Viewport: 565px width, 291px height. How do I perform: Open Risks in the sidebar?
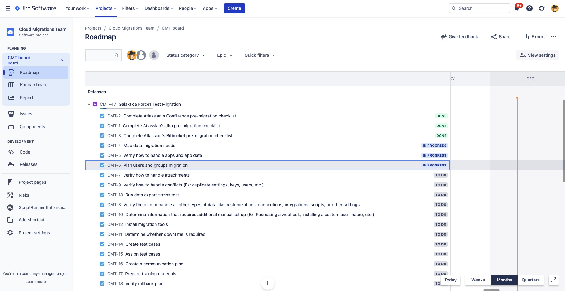tap(24, 195)
